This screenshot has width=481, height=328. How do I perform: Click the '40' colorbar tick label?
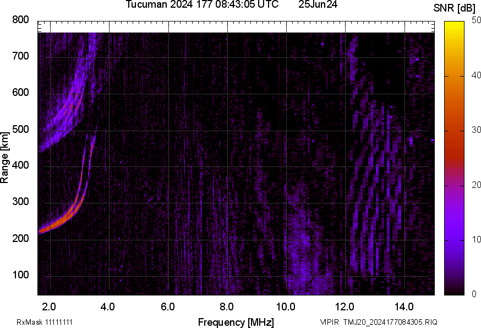click(476, 76)
